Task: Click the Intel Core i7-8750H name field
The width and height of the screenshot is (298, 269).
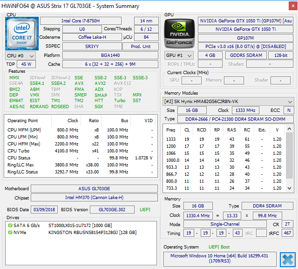Action: pos(81,21)
